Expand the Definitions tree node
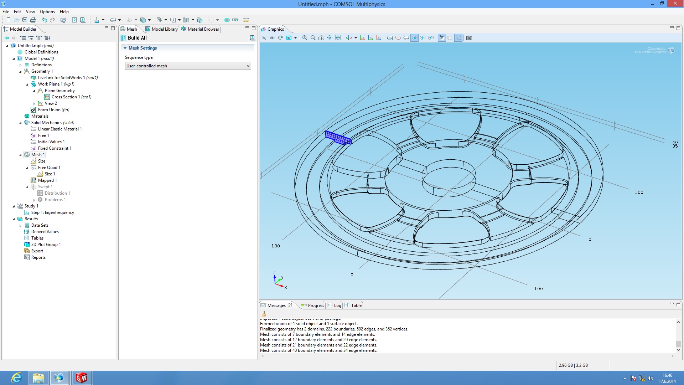Image resolution: width=684 pixels, height=385 pixels. point(20,65)
